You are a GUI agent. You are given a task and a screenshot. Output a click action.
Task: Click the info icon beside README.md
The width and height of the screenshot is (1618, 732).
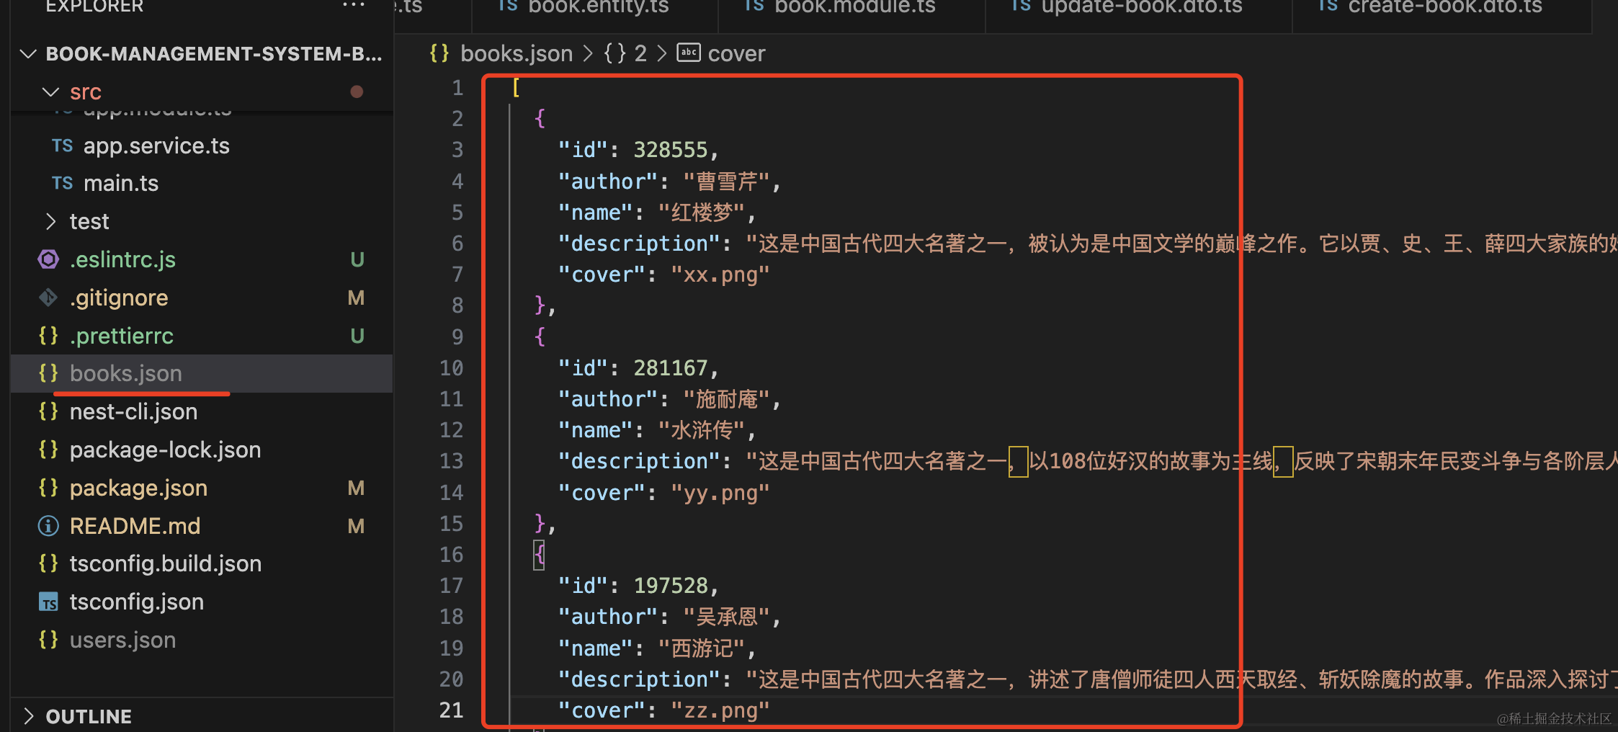tap(48, 526)
